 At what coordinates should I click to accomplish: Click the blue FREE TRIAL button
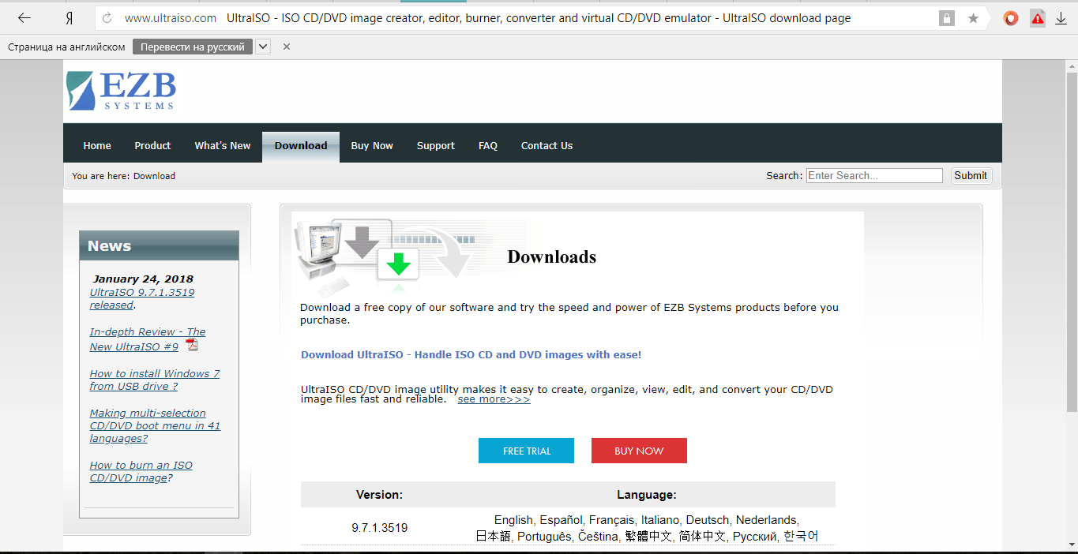527,451
